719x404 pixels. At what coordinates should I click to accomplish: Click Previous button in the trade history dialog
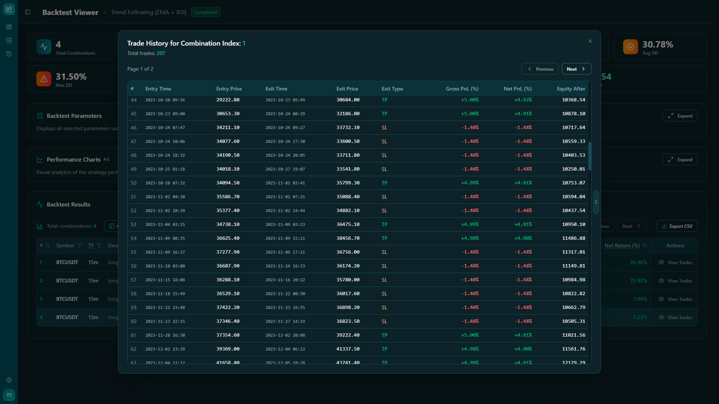(x=540, y=69)
